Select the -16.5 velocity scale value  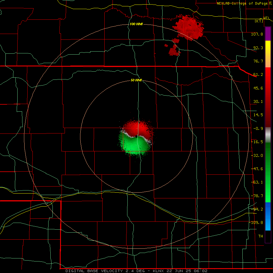click(257, 142)
